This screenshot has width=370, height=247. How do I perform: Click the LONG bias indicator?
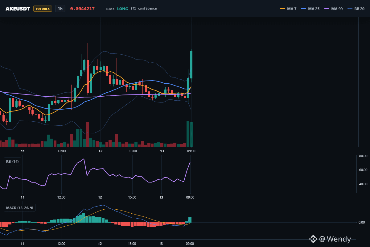(122, 9)
